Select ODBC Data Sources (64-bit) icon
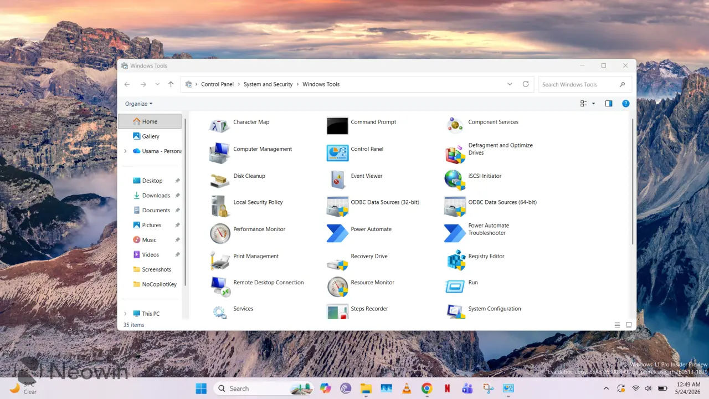 455,206
